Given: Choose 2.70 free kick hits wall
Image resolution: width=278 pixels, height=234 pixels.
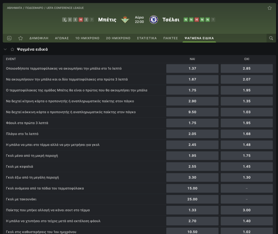Looking at the screenshot, I should pos(192,221).
